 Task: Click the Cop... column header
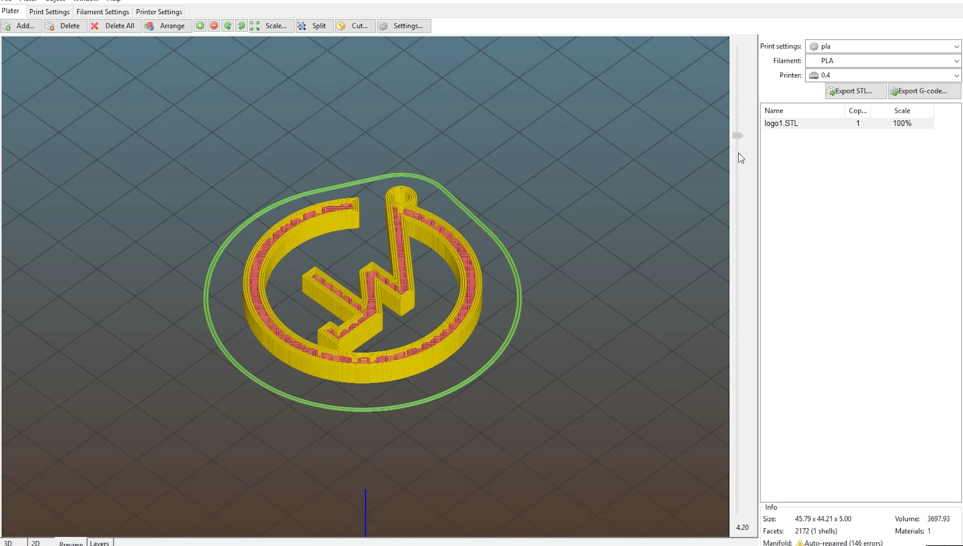point(858,111)
